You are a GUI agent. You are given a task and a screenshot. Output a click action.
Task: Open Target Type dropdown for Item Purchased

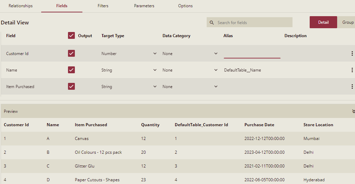click(x=129, y=86)
